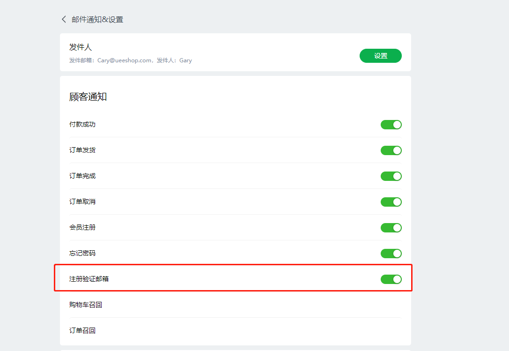Open the 订单取消 email template
Viewport: 509px width, 351px height.
(82, 202)
